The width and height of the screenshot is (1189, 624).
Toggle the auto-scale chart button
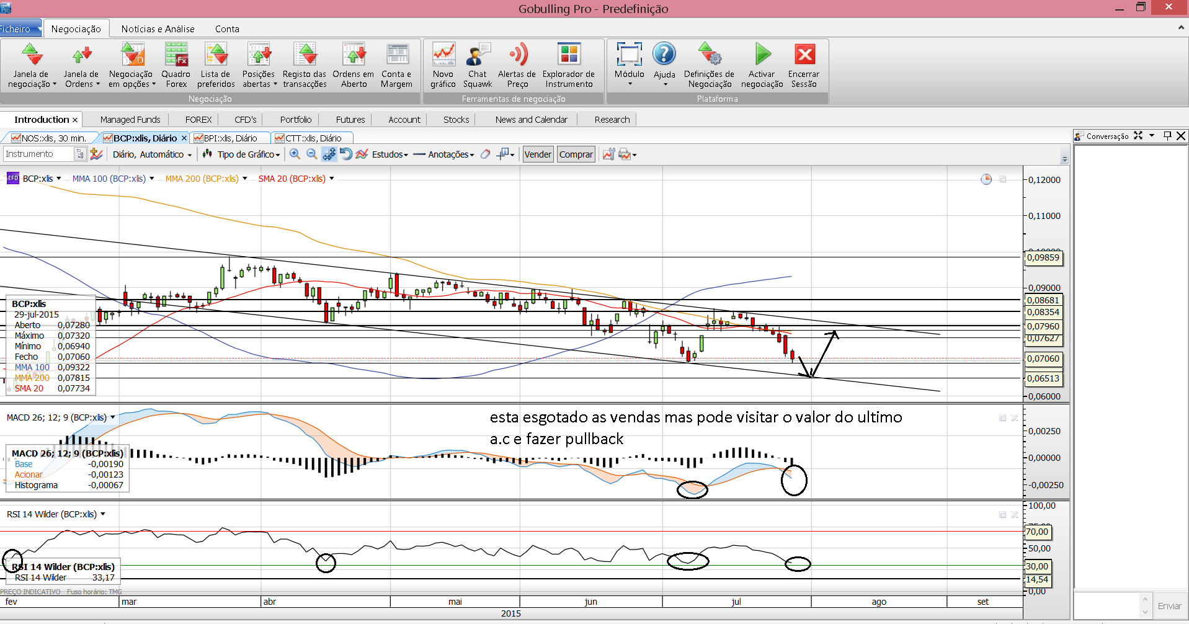329,154
